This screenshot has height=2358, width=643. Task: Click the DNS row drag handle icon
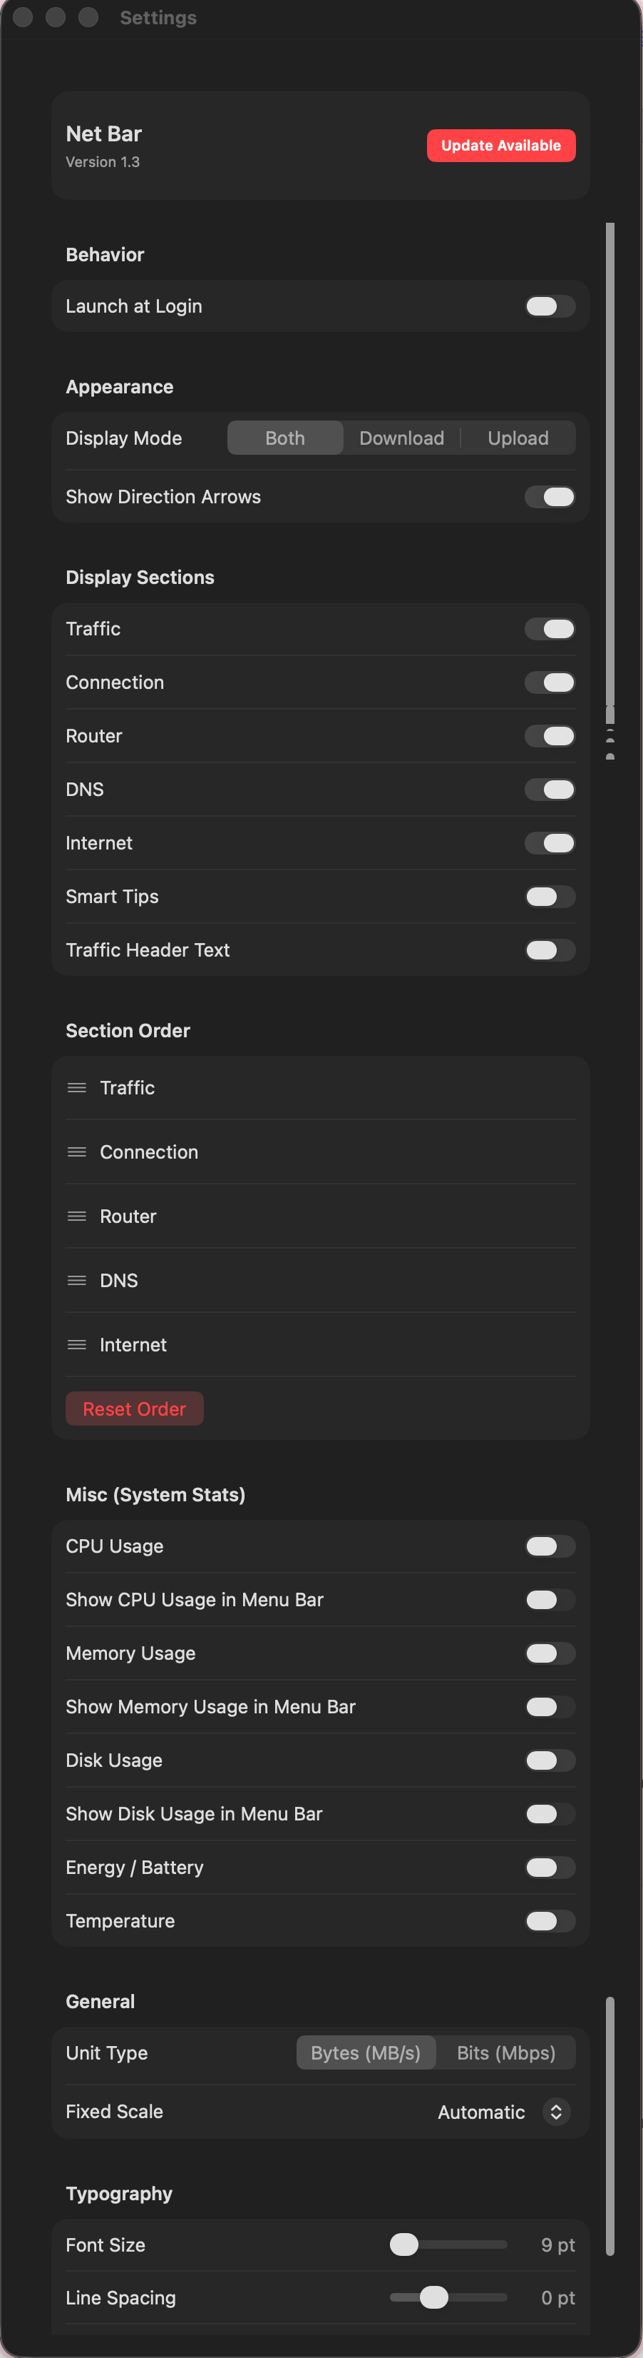point(77,1280)
